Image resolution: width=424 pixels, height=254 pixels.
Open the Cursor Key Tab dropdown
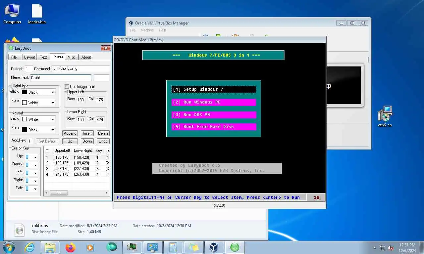coord(35,189)
